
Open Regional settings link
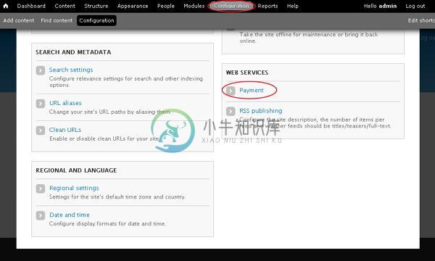74,188
